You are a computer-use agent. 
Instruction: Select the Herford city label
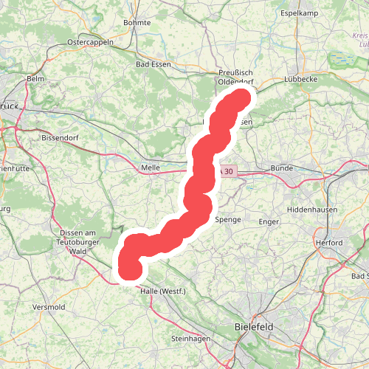pyautogui.click(x=329, y=243)
